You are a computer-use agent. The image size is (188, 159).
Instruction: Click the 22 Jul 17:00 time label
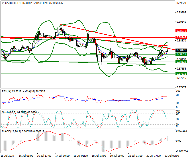coord(154,156)
